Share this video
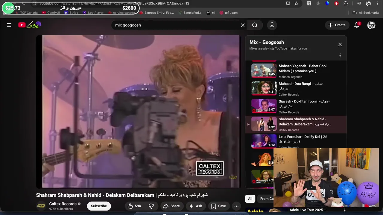 click(x=171, y=206)
